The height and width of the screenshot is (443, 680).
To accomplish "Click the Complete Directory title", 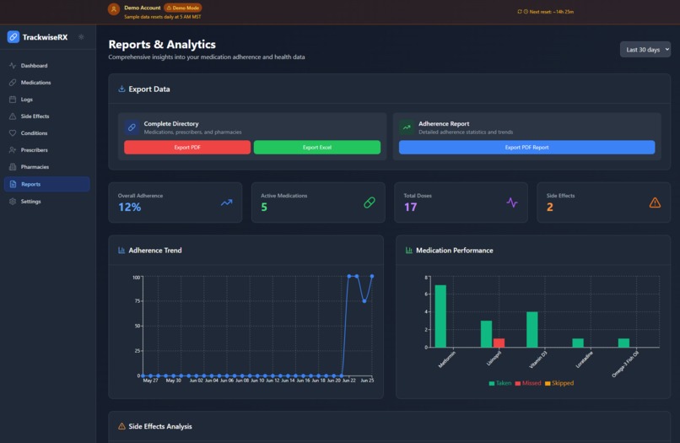I will 171,124.
